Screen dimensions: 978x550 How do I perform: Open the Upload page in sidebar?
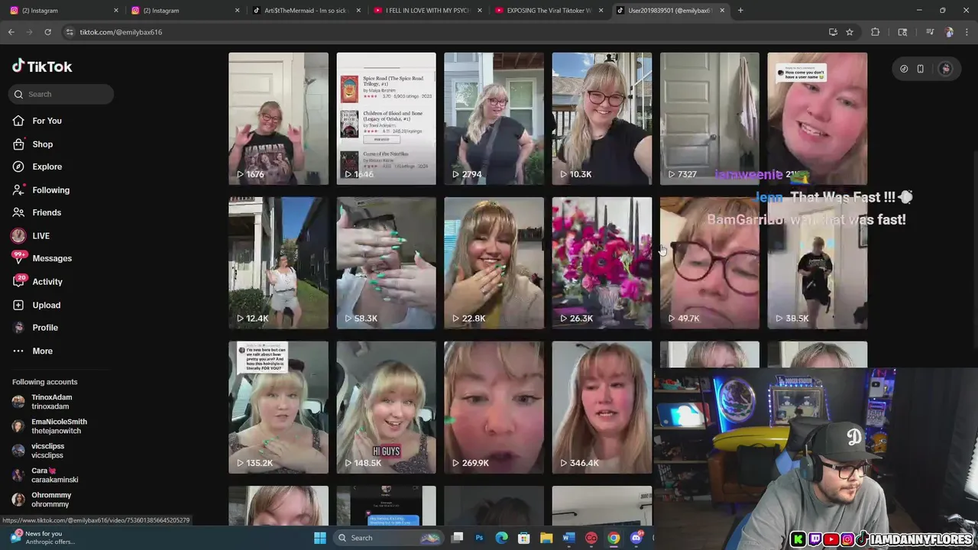(36, 305)
